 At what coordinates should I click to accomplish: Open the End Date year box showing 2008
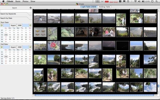tap(19, 47)
